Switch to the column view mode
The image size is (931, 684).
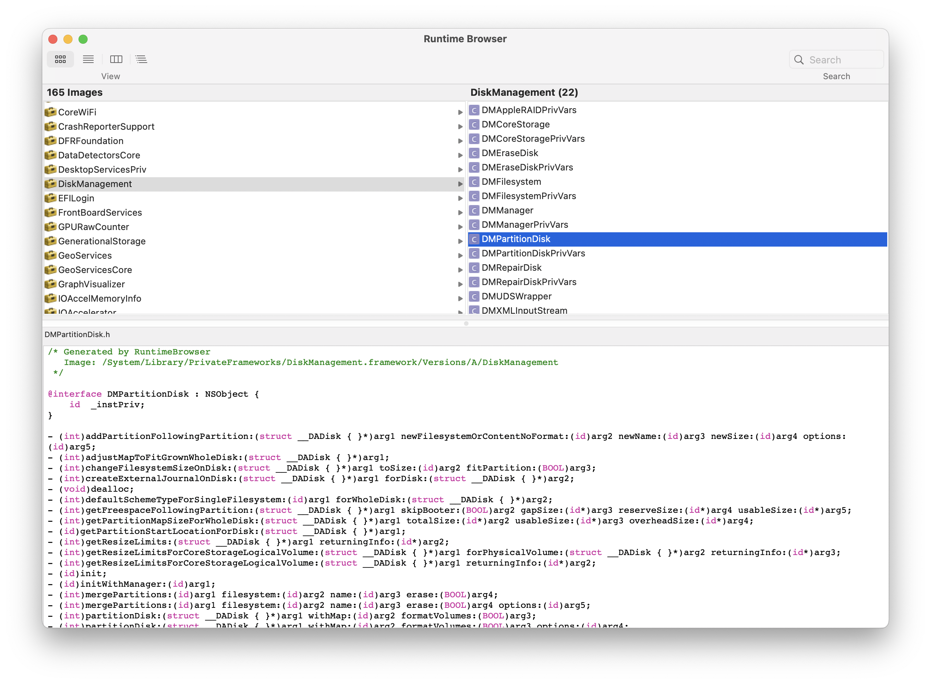[116, 59]
